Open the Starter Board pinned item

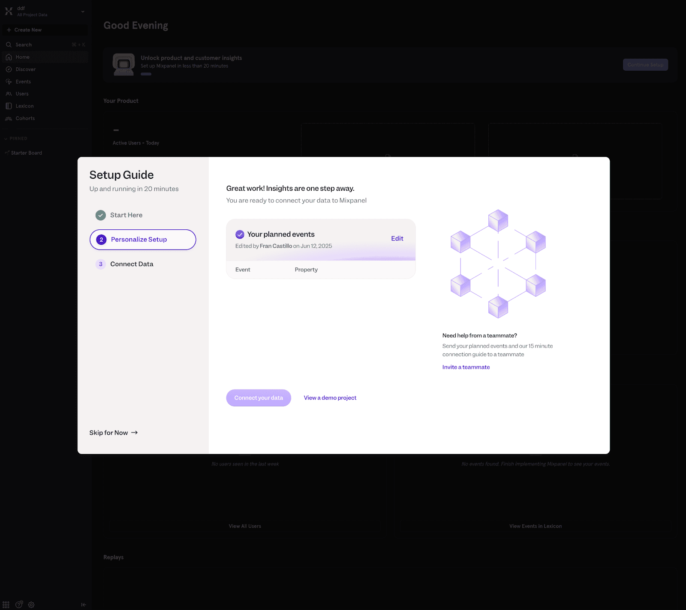[x=27, y=153]
